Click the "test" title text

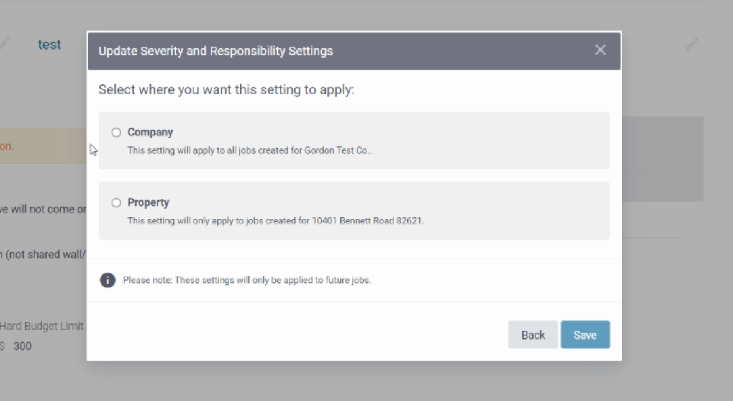tap(49, 45)
